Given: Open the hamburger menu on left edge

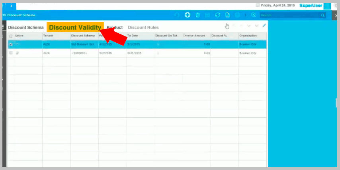Looking at the screenshot, I should coord(3,27).
